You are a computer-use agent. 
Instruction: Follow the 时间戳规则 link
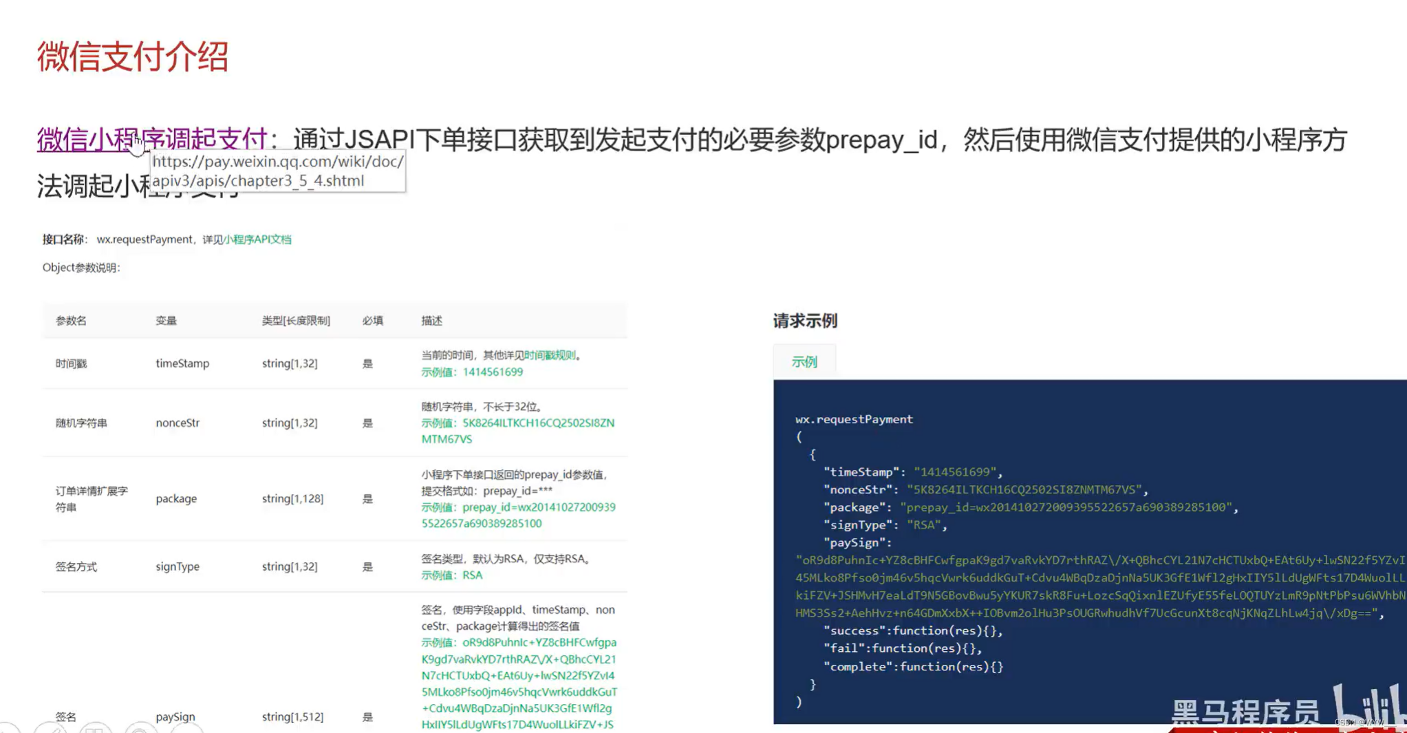550,355
